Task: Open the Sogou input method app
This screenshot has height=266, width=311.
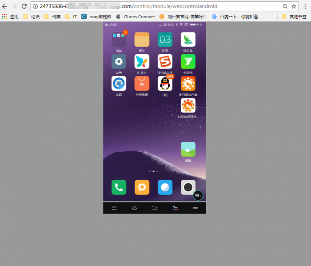Action: click(x=165, y=61)
